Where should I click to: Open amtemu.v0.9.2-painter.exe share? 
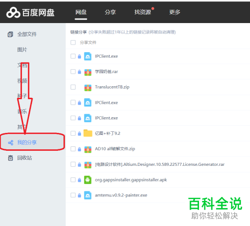coord(121,195)
